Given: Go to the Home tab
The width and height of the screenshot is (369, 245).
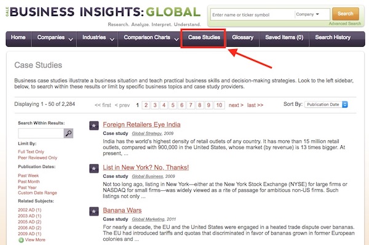Looking at the screenshot, I should pos(18,37).
